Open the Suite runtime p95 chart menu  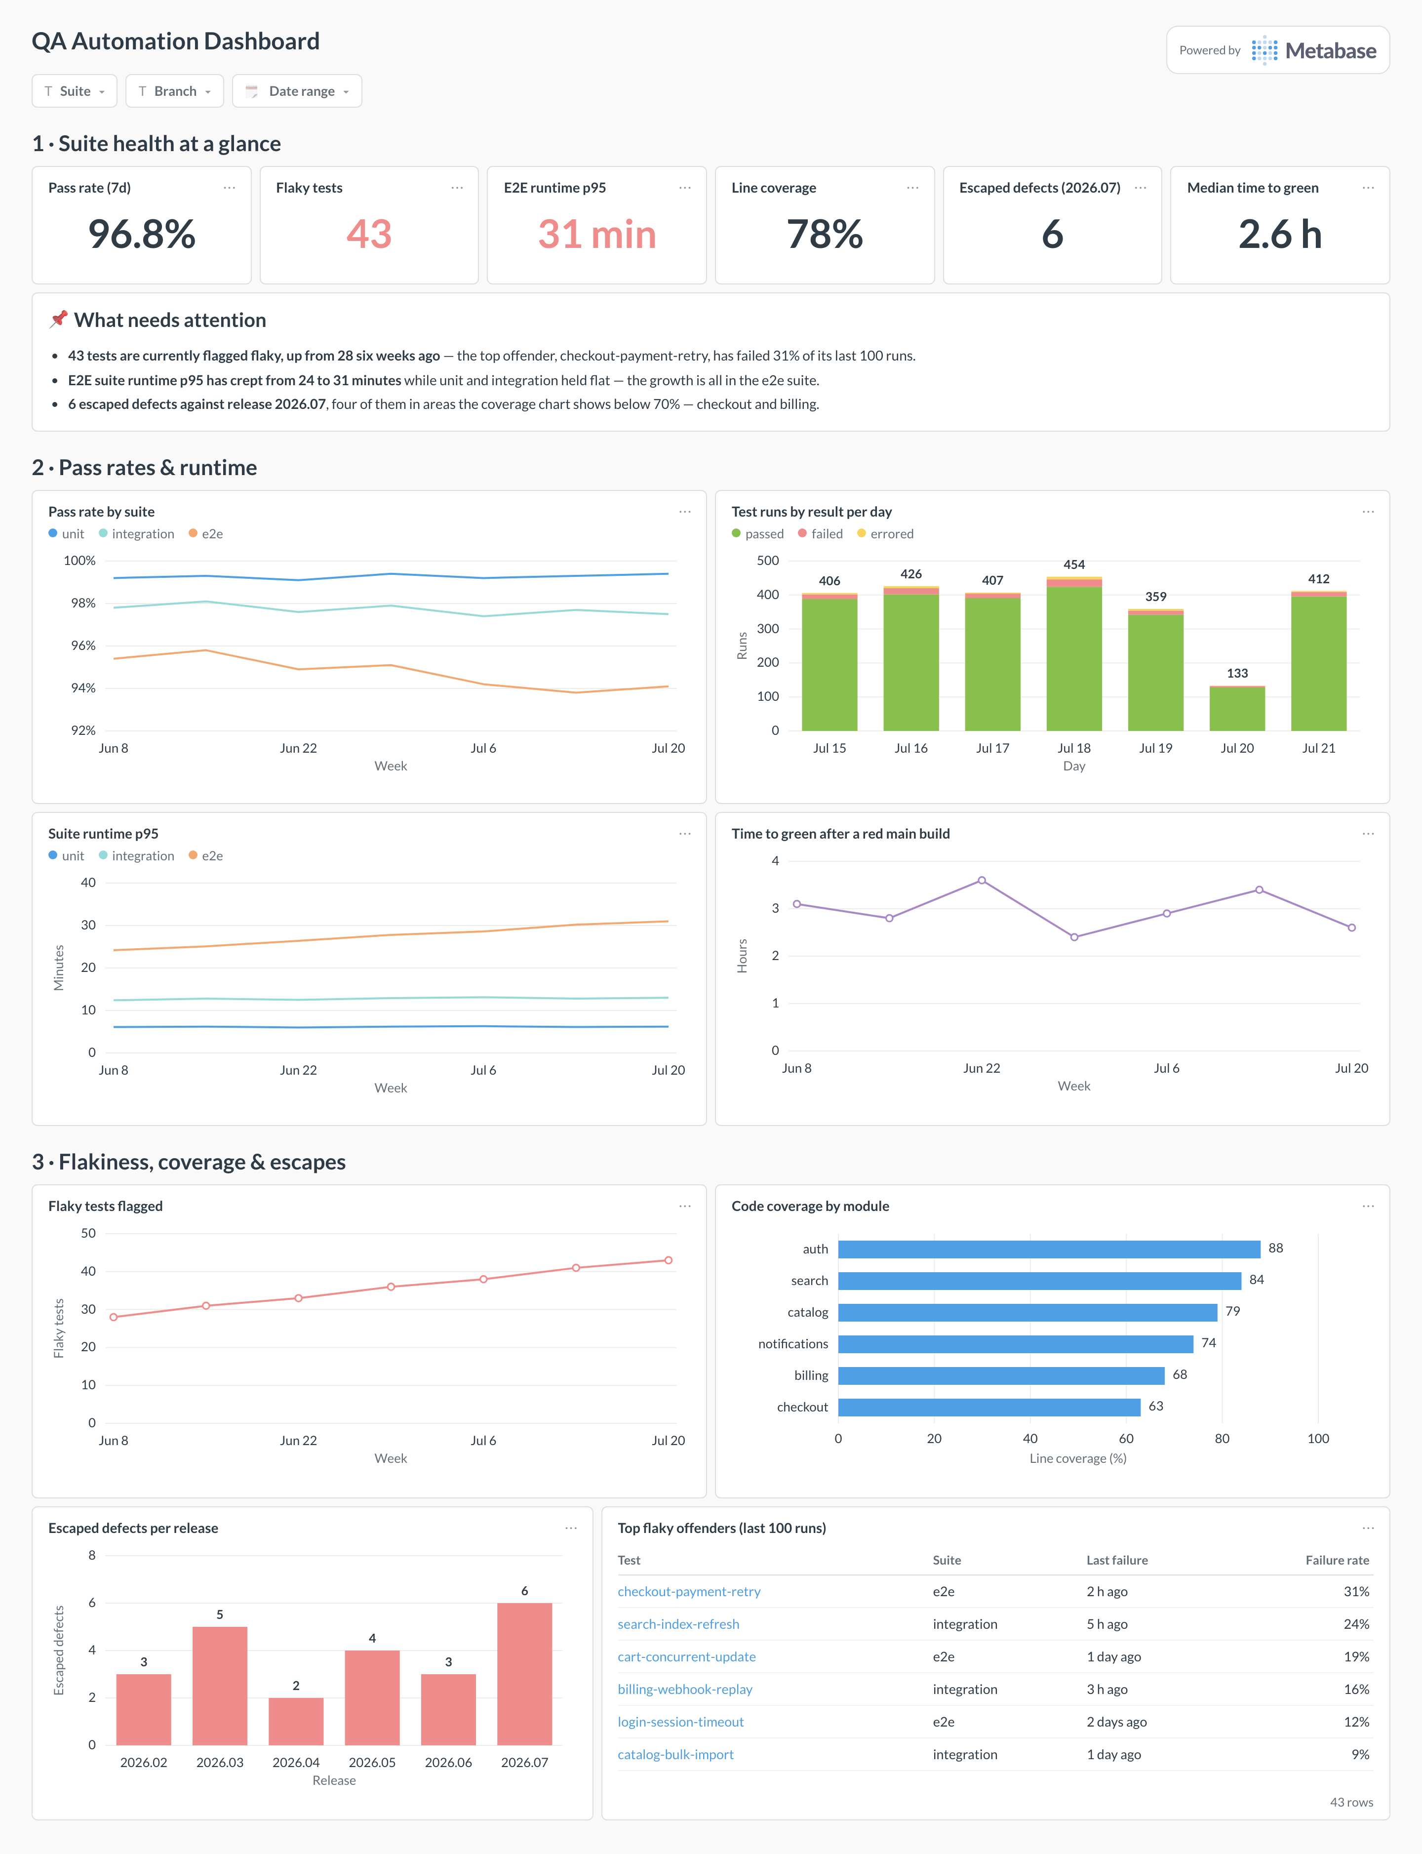pos(685,834)
